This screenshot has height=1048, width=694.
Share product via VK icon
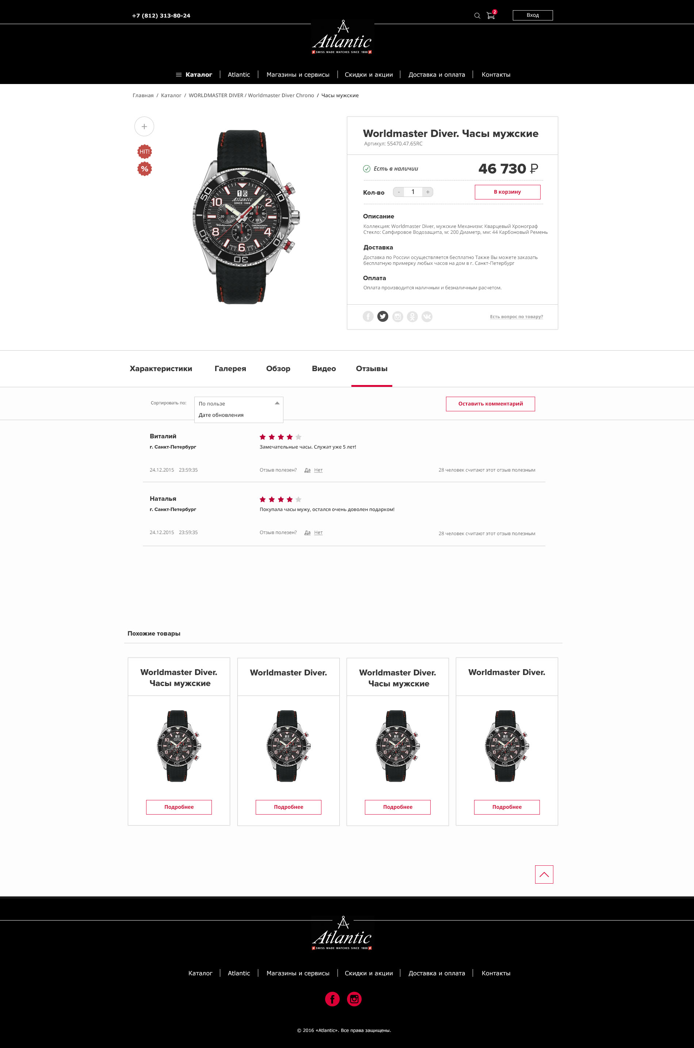click(427, 316)
